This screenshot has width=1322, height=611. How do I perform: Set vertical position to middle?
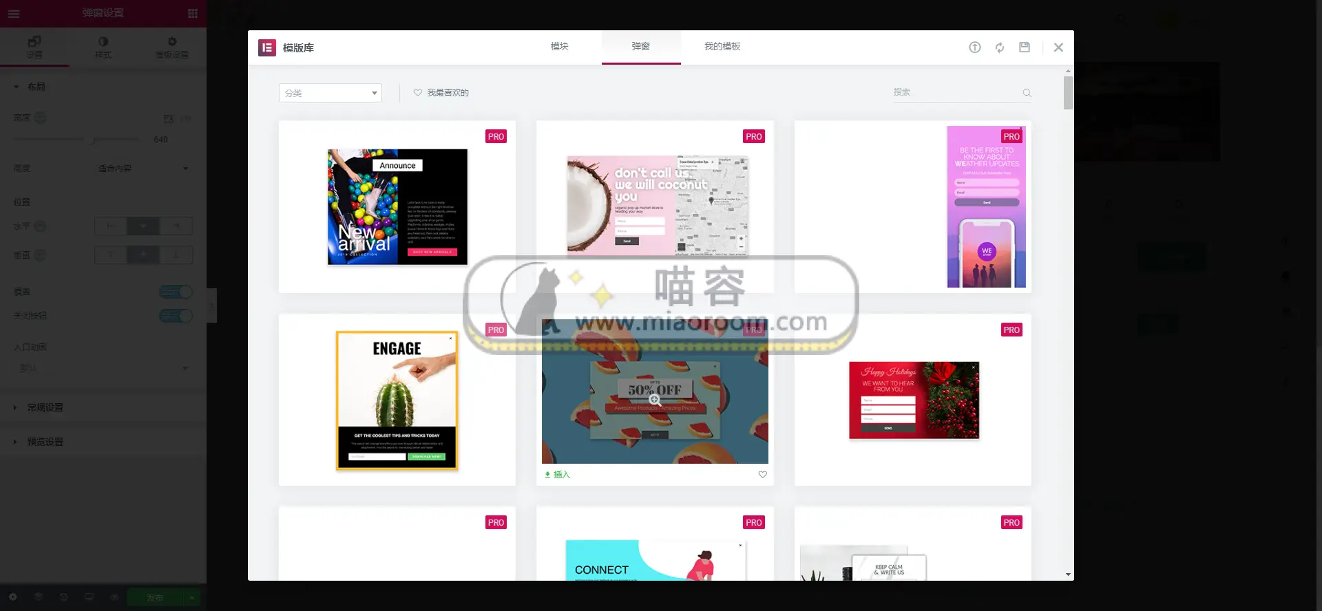point(143,255)
